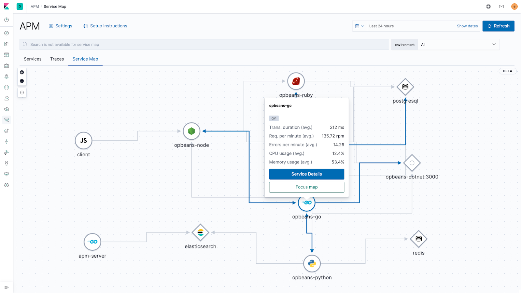Click the 135.72 rpm value
Viewport: 521px width, 293px height.
tap(333, 136)
